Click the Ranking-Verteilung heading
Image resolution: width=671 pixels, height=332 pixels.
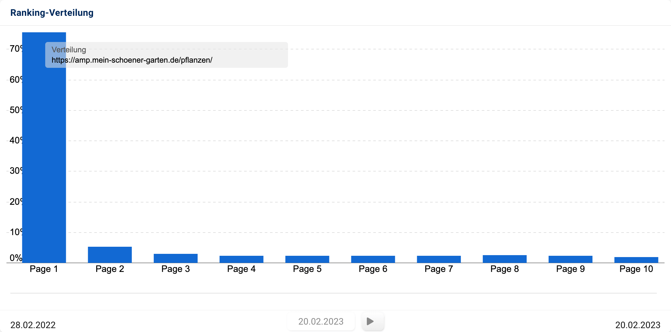click(52, 13)
